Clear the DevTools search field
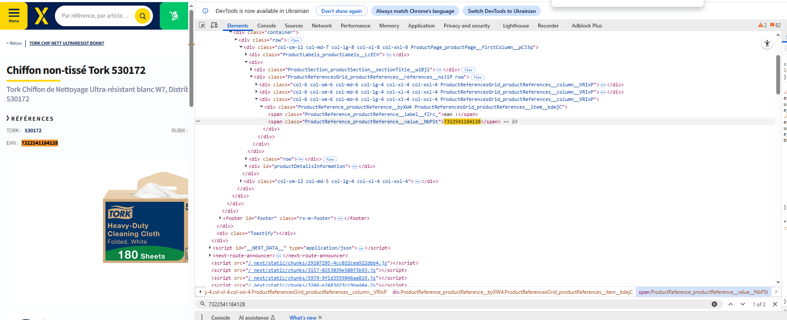The image size is (787, 320). (714, 304)
